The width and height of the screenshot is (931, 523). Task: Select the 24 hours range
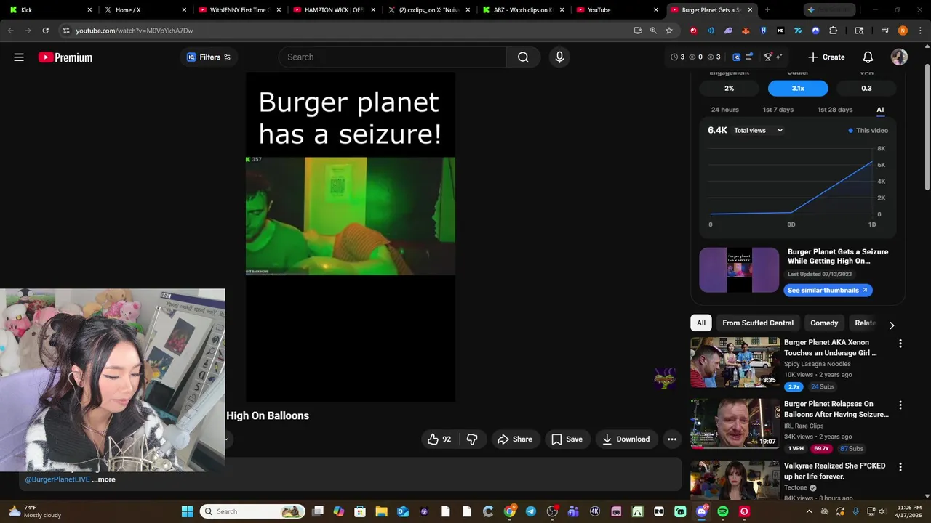(x=724, y=110)
